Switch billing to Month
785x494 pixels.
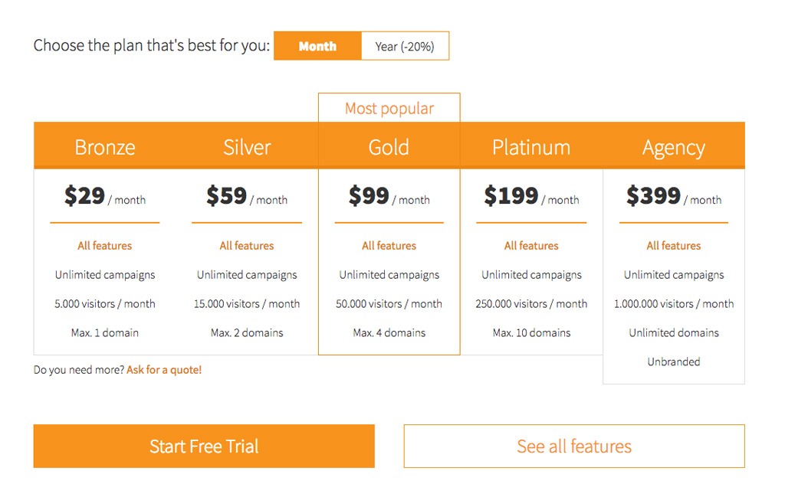click(x=317, y=46)
